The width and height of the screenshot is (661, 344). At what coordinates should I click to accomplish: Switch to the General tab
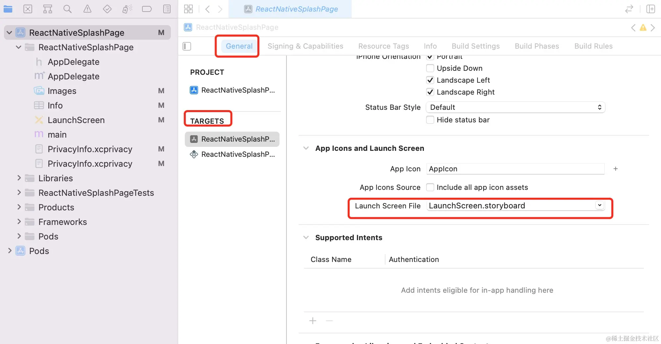click(239, 46)
